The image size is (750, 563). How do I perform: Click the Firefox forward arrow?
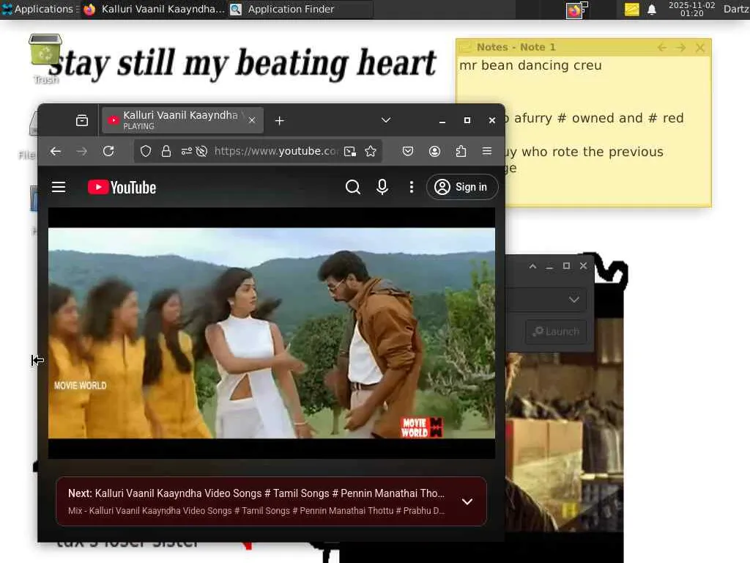(x=82, y=151)
